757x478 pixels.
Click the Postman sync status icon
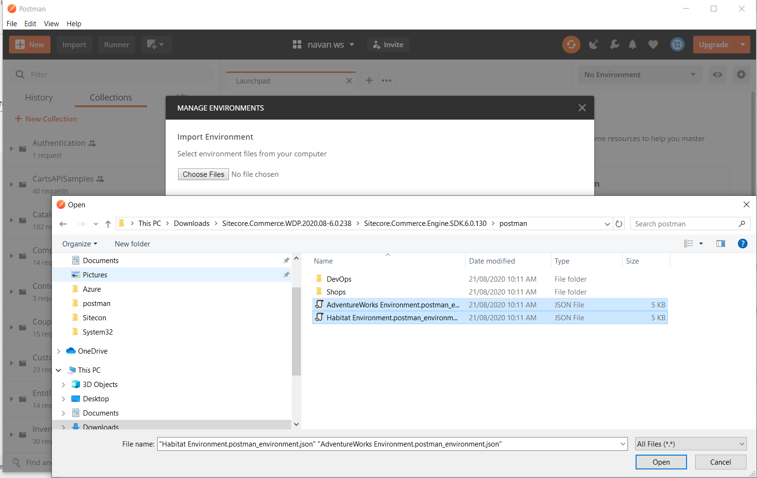571,44
